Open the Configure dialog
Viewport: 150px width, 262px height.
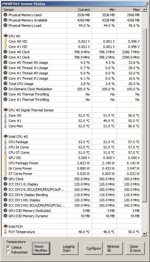94,249
